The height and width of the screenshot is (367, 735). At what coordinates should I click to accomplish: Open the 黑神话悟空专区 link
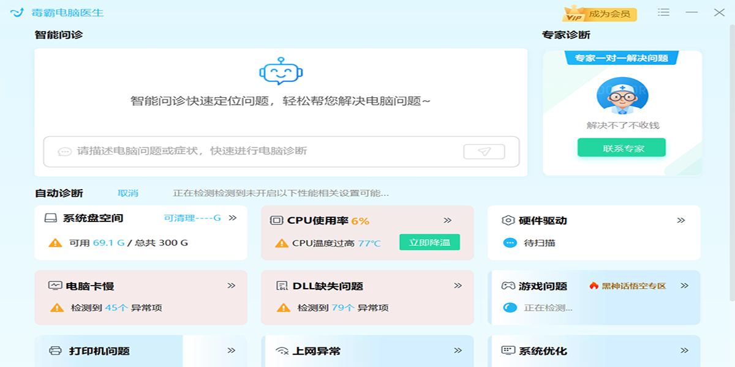click(x=628, y=286)
